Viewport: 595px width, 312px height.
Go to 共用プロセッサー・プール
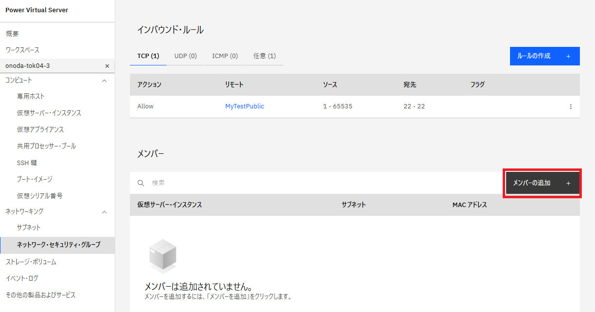[x=46, y=146]
